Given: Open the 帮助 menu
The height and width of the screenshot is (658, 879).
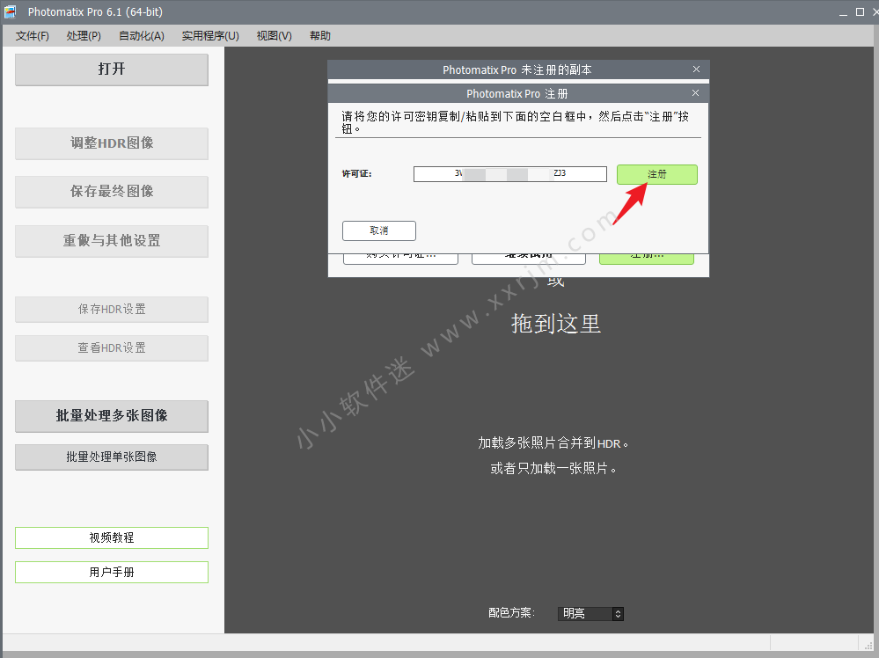Looking at the screenshot, I should tap(320, 36).
